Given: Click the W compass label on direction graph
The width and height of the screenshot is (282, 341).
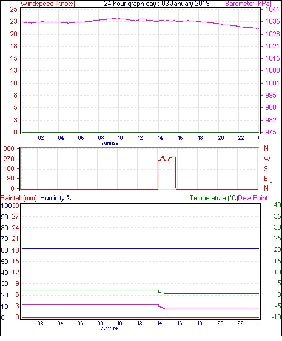Looking at the screenshot, I should click(267, 158).
